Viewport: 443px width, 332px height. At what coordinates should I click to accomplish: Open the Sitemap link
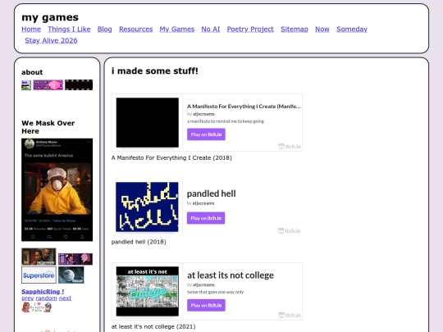coord(295,29)
